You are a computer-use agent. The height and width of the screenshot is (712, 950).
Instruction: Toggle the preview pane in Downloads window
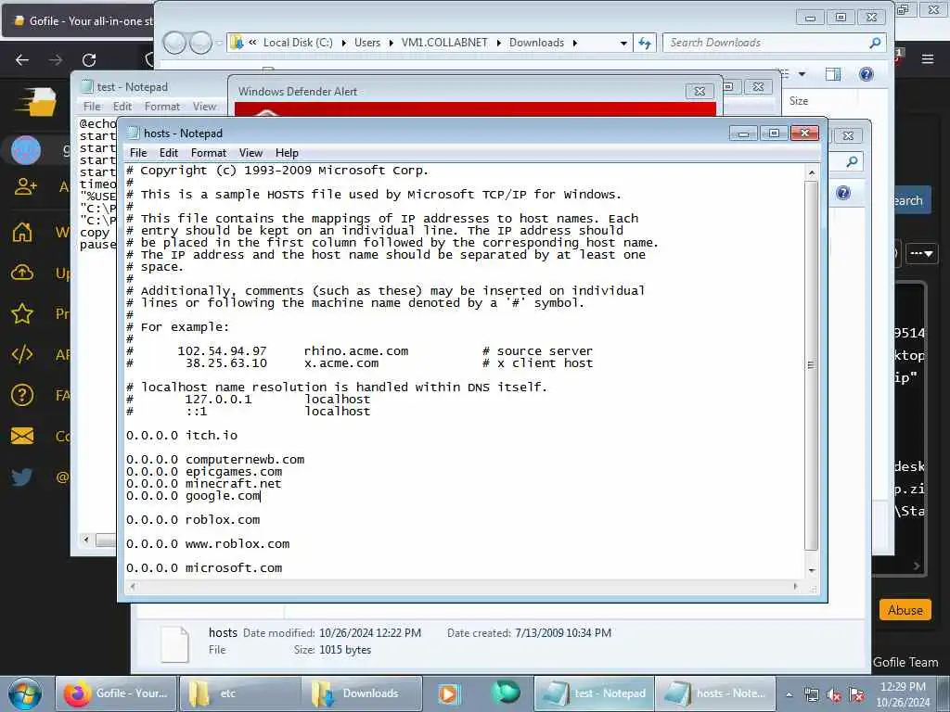(x=833, y=74)
